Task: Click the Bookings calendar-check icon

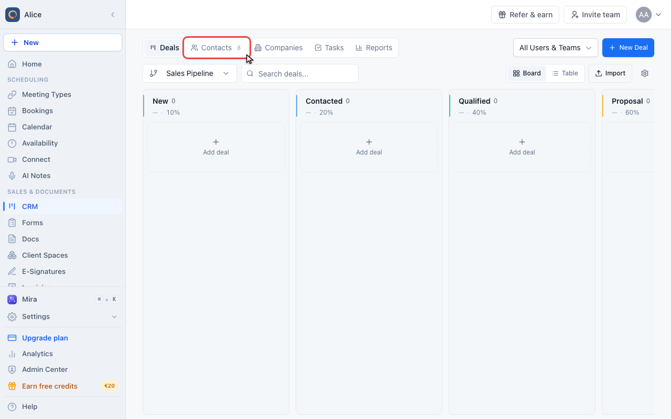Action: coord(12,111)
